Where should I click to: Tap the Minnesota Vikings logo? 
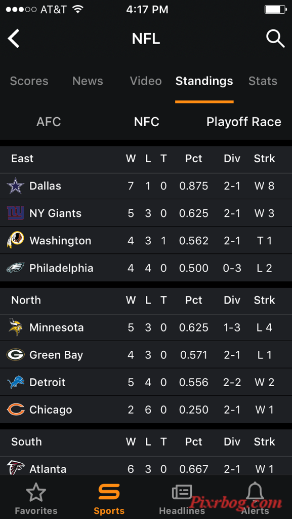coord(16,327)
